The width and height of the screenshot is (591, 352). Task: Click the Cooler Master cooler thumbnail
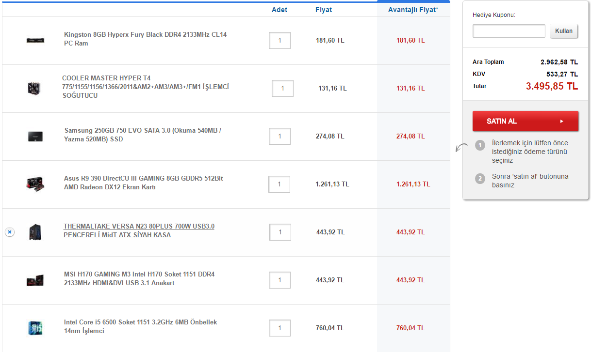34,88
